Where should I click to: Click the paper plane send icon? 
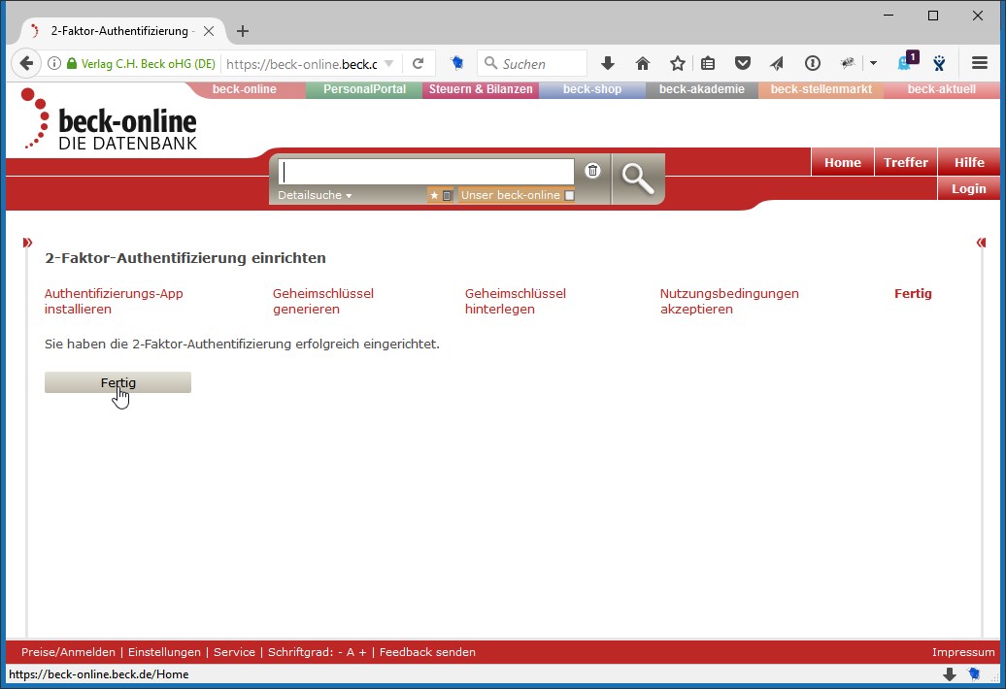point(777,63)
